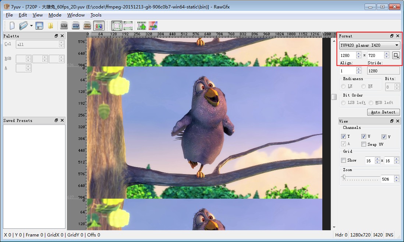This screenshot has height=242, width=404.
Task: Click the INS status bar indicator
Action: 389,235
